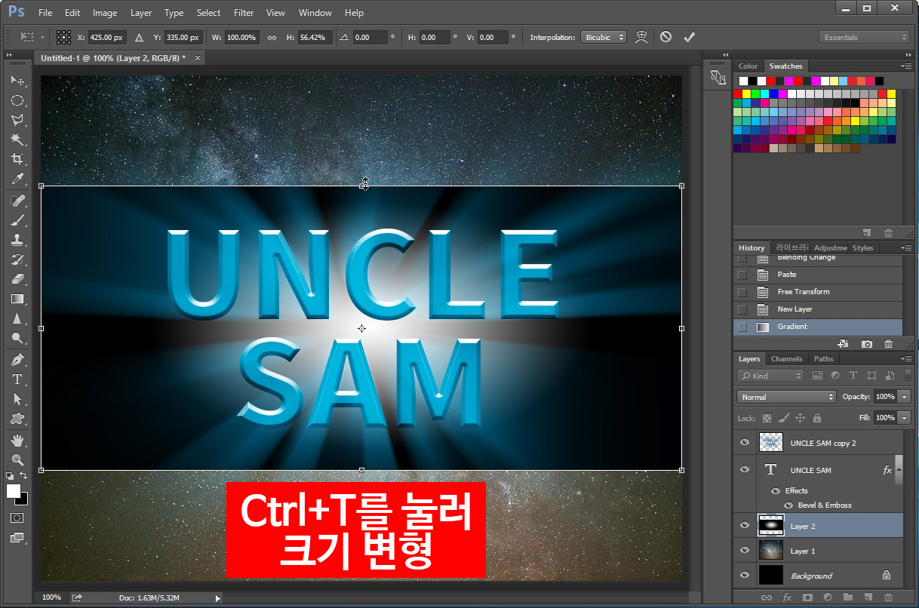Switch to the Channels tab
919x608 pixels.
[x=787, y=359]
